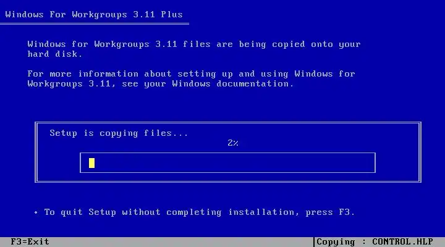The height and width of the screenshot is (247, 445).
Task: Click the files being copied message paragraph
Action: [194, 49]
